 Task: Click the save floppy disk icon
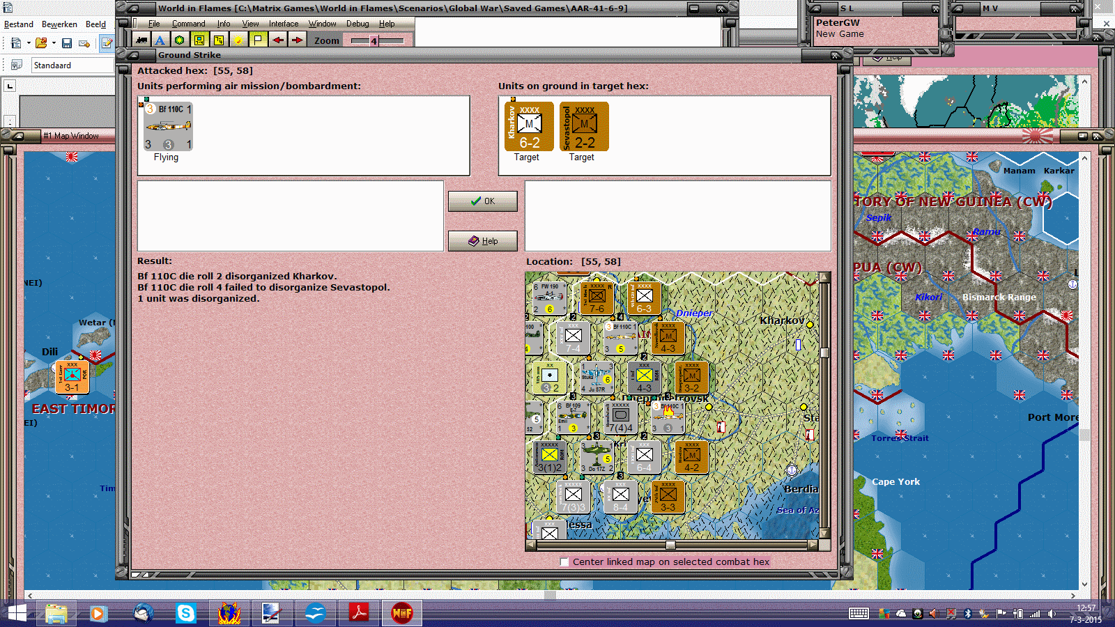tap(67, 43)
